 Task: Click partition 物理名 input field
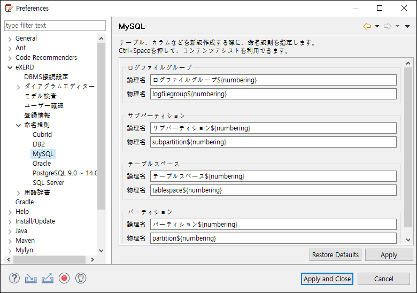point(273,238)
